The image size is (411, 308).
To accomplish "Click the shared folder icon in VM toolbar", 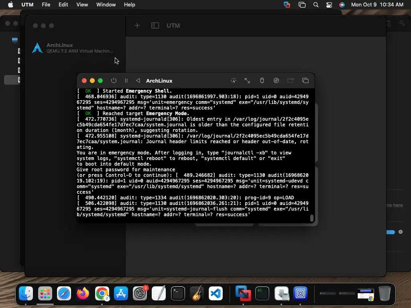I will click(x=291, y=80).
